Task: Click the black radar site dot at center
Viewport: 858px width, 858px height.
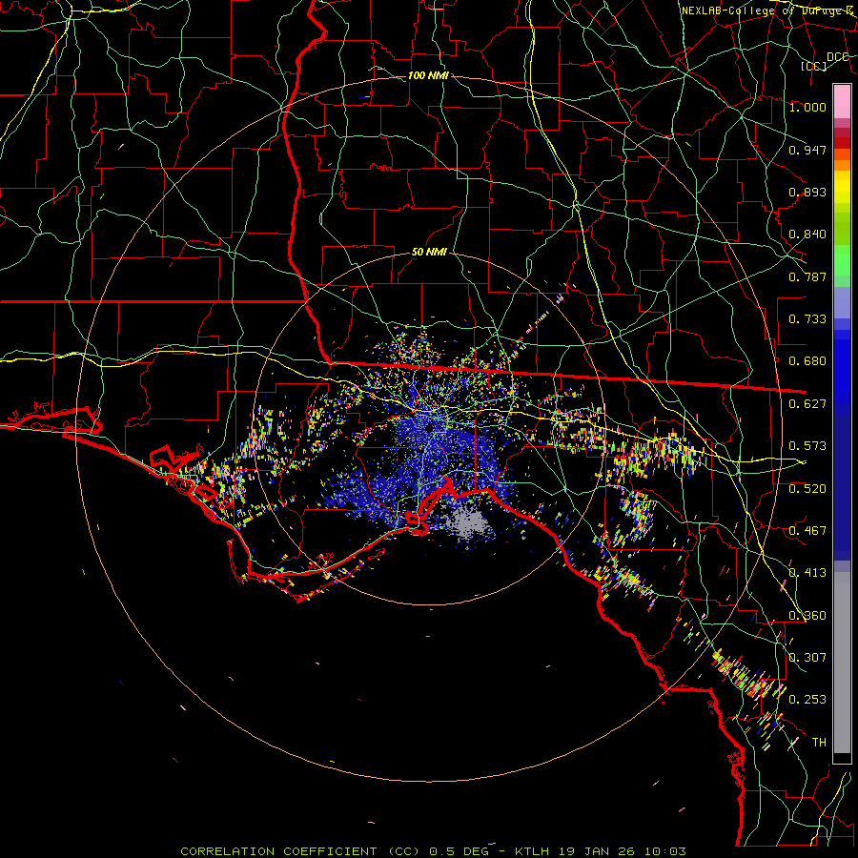Action: coord(430,427)
